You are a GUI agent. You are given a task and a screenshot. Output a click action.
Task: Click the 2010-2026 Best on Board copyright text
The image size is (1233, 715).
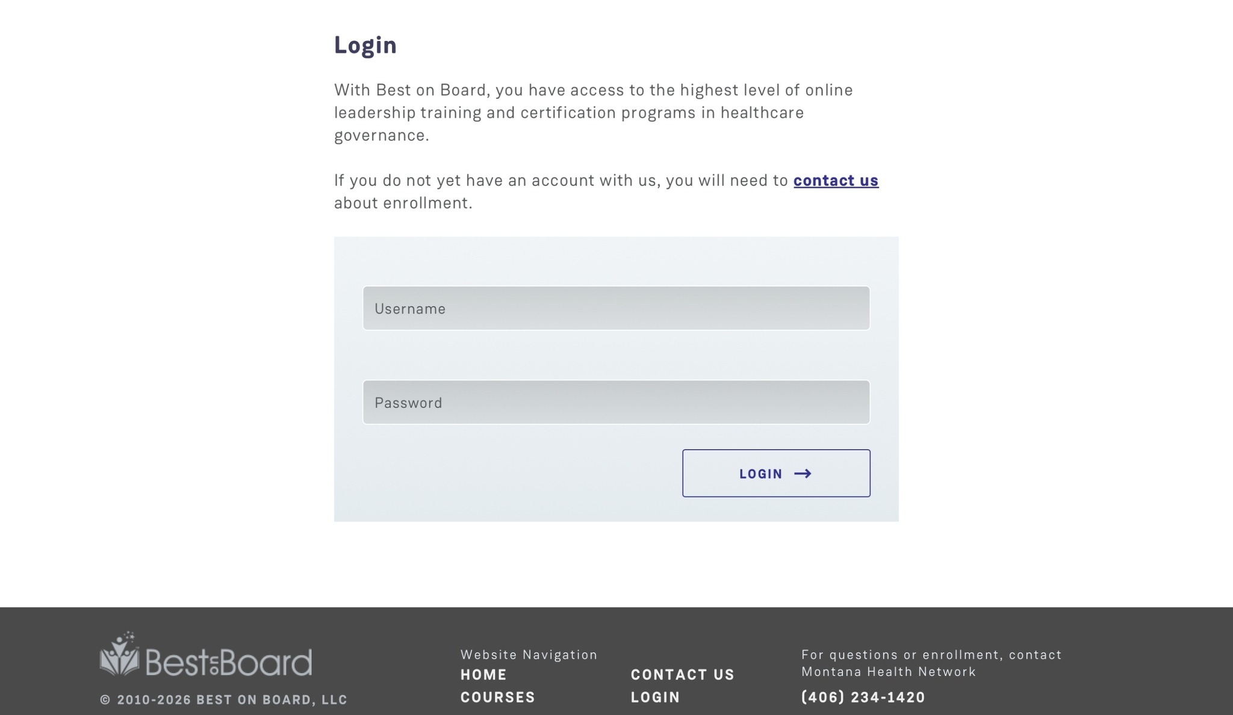(223, 699)
